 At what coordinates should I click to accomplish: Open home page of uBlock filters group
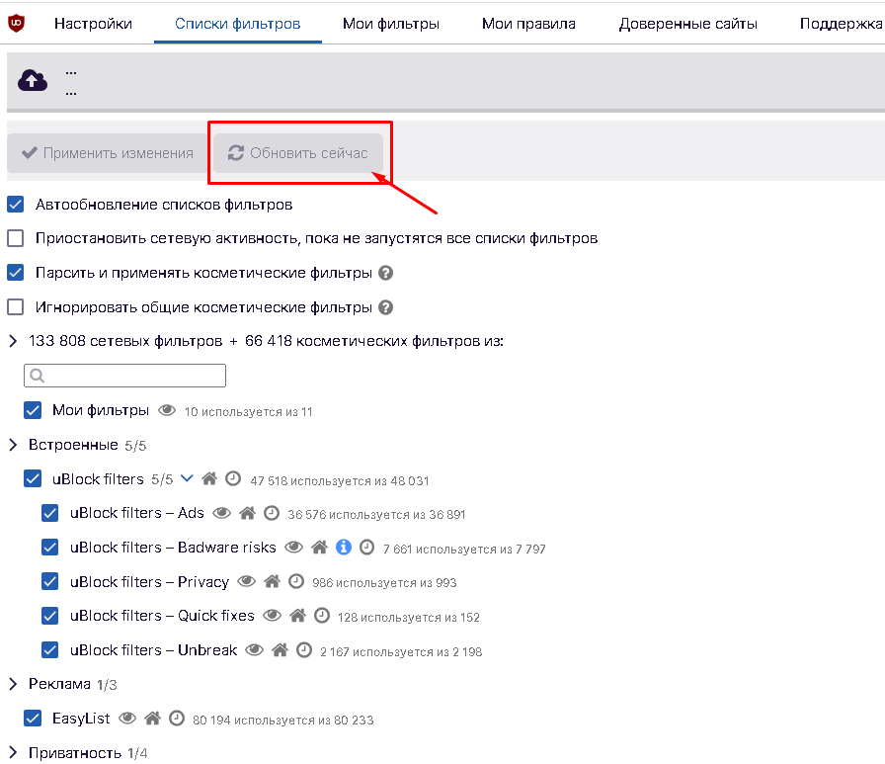click(x=209, y=478)
